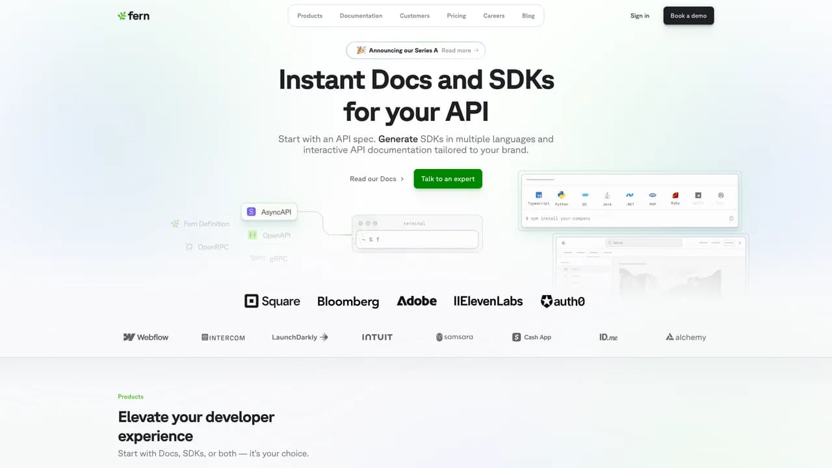
Task: Click the gRPC spec label
Action: pyautogui.click(x=278, y=259)
